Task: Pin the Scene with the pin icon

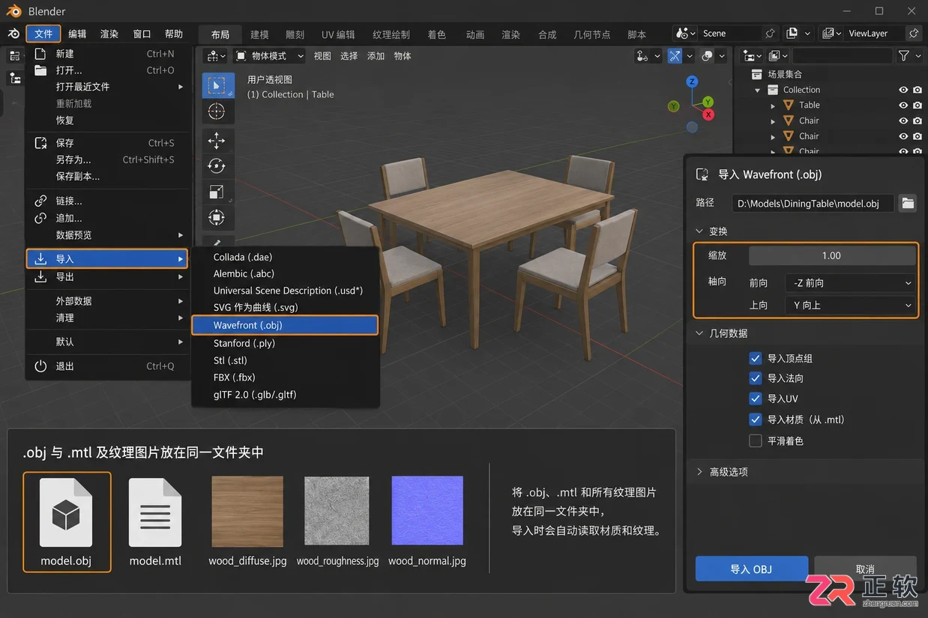Action: tap(770, 34)
